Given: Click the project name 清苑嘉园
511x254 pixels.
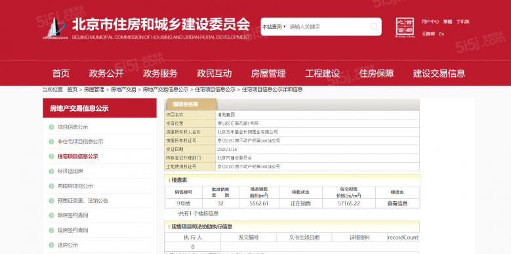Looking at the screenshot, I should click(226, 115).
